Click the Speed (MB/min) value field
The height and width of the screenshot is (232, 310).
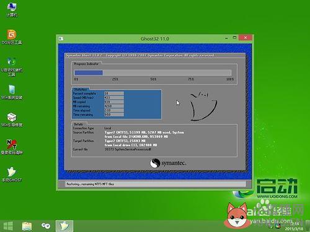[x=114, y=98]
